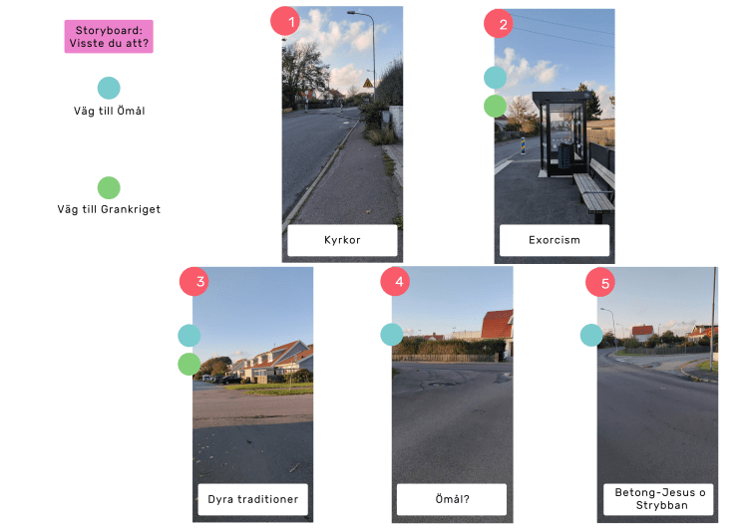Select the red number 4 badge
Image resolution: width=748 pixels, height=528 pixels.
tap(395, 282)
